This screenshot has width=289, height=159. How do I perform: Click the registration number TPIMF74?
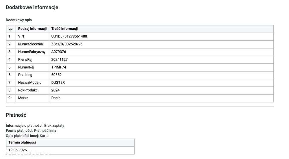pyautogui.click(x=59, y=67)
